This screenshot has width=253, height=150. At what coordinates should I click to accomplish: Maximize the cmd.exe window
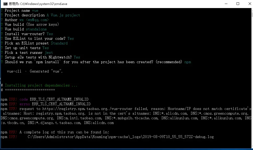point(238,4)
